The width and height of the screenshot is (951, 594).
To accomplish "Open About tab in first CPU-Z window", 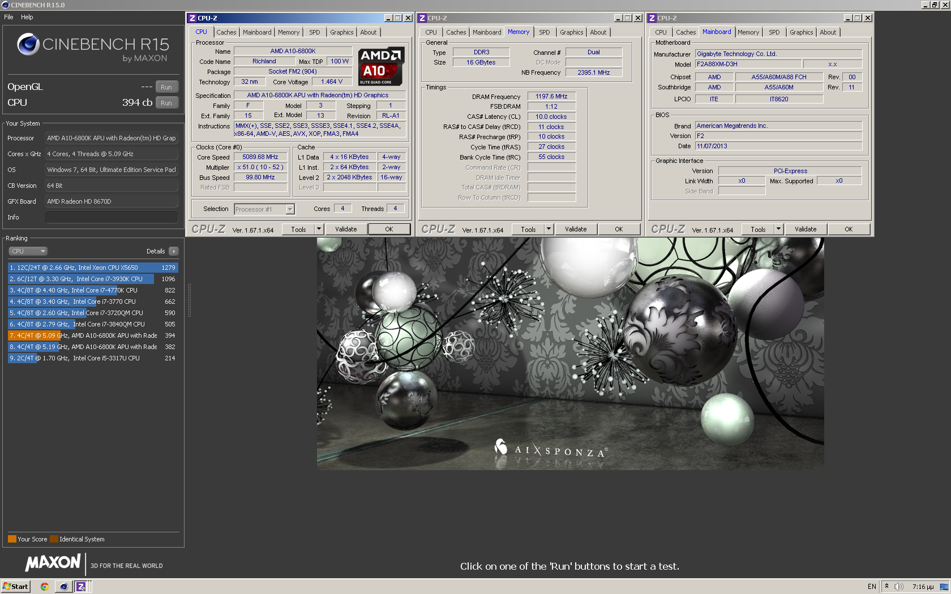I will coord(369,32).
